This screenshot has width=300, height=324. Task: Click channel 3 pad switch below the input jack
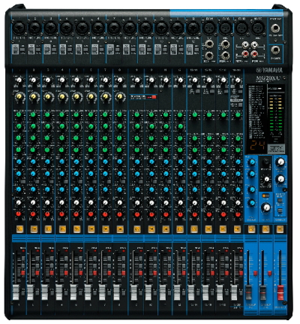[x=47, y=50]
